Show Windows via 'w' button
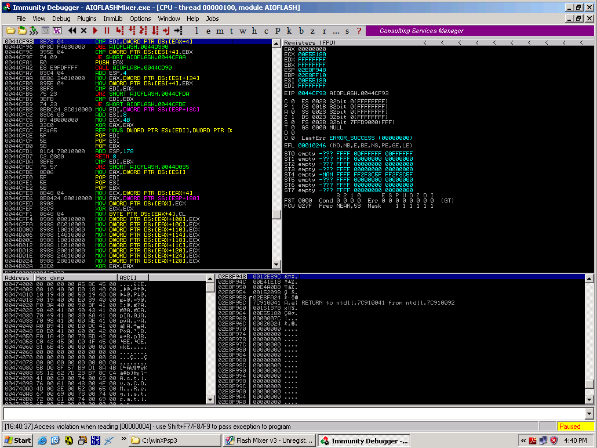This screenshot has height=448, width=597. coord(243,31)
